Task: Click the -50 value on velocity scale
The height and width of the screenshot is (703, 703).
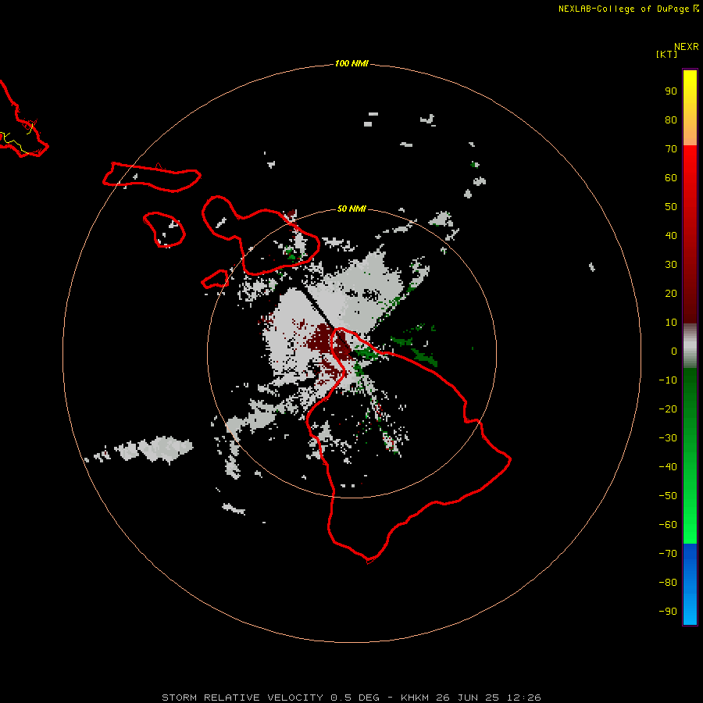Action: tap(668, 496)
